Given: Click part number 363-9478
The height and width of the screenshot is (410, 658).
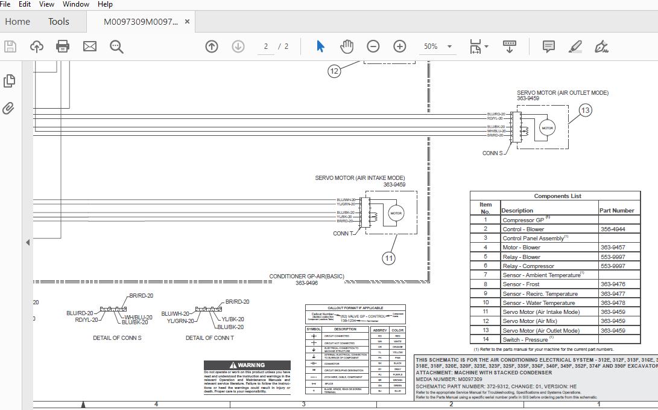Looking at the screenshot, I should tap(613, 303).
